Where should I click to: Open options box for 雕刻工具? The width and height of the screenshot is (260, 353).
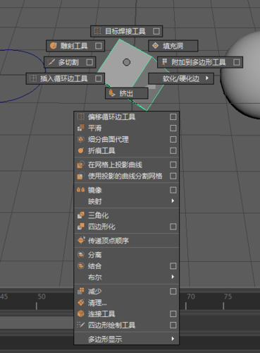pos(98,46)
